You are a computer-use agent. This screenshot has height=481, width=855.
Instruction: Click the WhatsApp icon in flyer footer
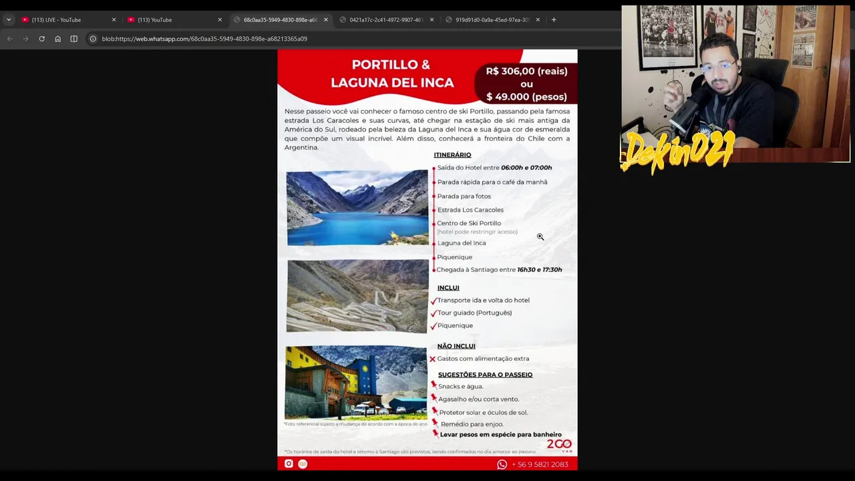[x=502, y=464]
